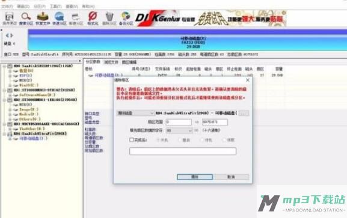Click the Search Partition (搜索分区) magnifier icon
Screen dimensions: 347x218
pyautogui.click(x=26, y=17)
